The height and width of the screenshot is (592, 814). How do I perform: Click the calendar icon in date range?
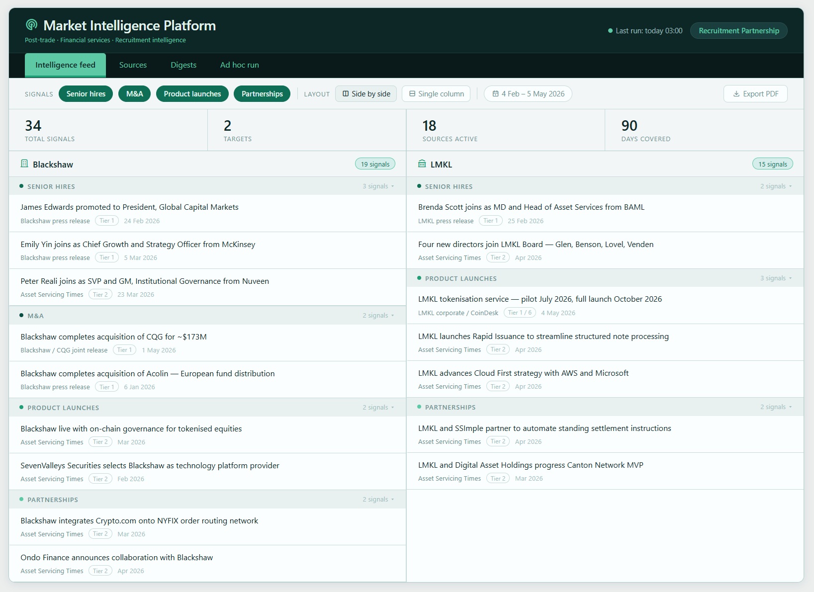(495, 94)
